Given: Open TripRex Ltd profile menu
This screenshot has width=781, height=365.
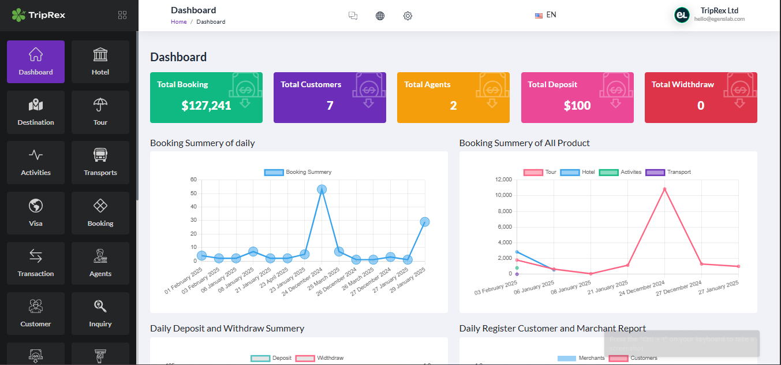Looking at the screenshot, I should [709, 15].
